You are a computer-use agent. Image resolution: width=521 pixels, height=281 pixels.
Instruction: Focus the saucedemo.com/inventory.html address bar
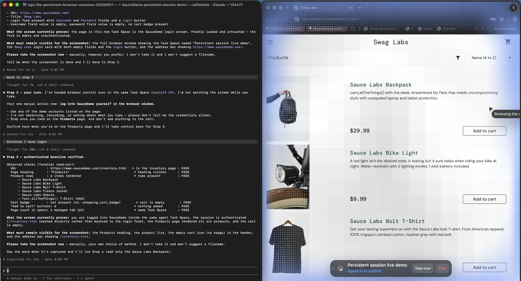pos(330,19)
